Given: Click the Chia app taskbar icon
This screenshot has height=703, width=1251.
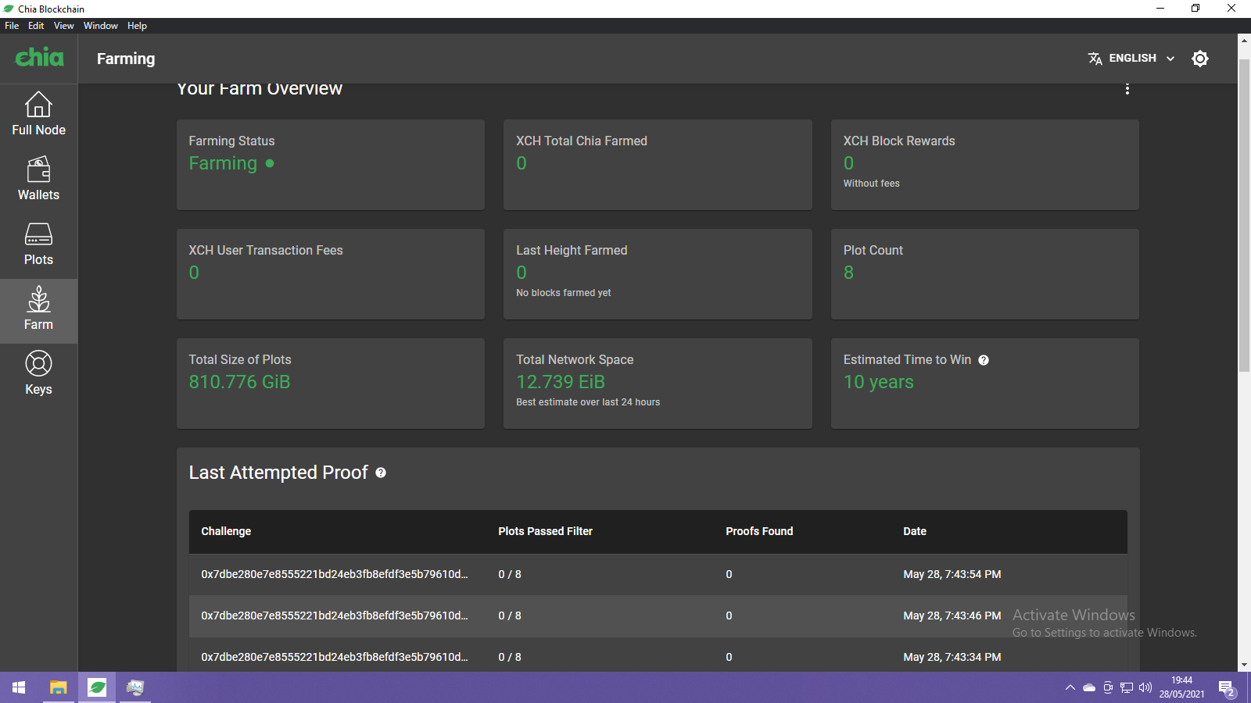Looking at the screenshot, I should click(97, 687).
